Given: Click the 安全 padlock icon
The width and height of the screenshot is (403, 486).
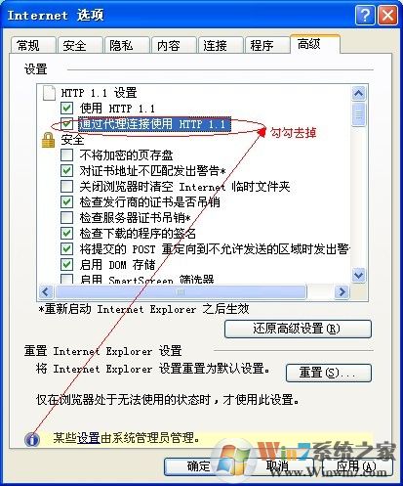Looking at the screenshot, I should pyautogui.click(x=48, y=140).
